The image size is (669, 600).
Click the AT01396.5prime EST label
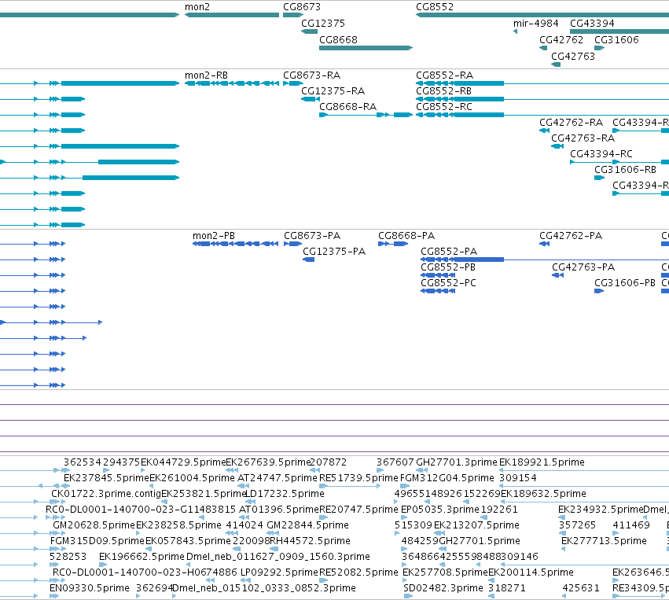point(278,510)
